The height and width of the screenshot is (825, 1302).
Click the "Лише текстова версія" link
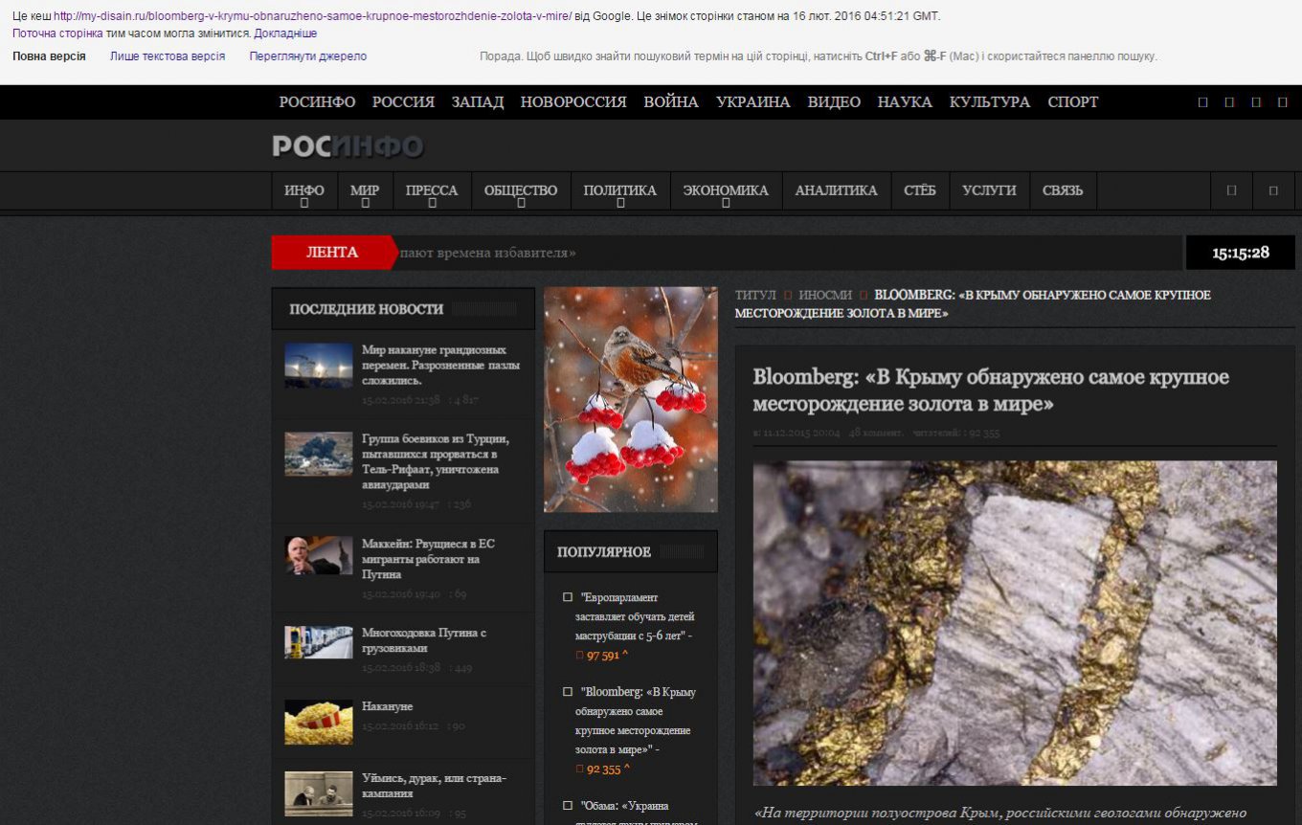(168, 56)
